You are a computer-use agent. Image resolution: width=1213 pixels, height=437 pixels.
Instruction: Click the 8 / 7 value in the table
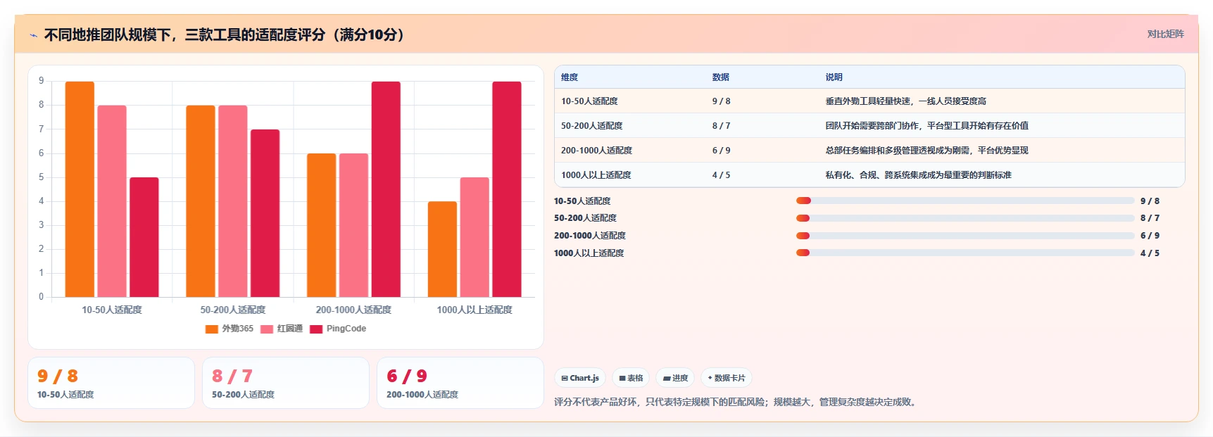(x=722, y=126)
